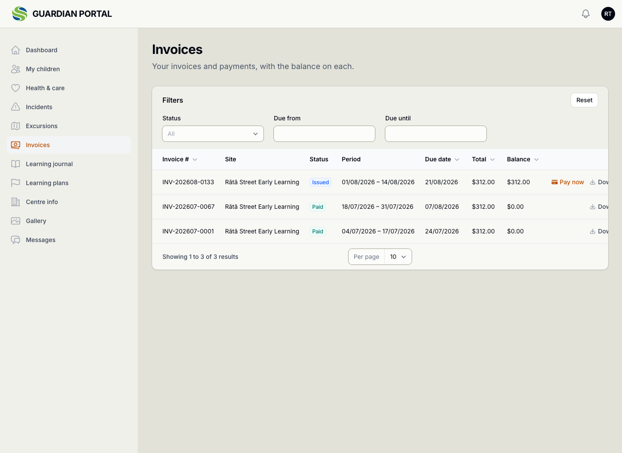622x453 pixels.
Task: Click the Centre info building icon
Action: click(16, 202)
